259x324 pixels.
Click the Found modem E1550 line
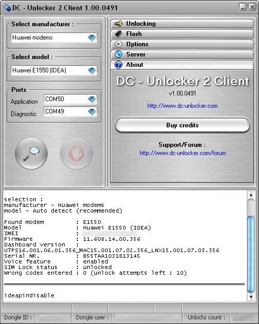(x=52, y=222)
